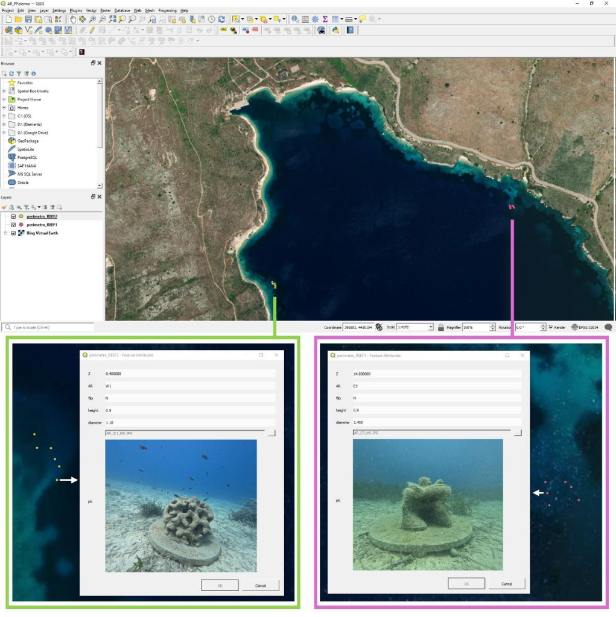Click the Identify Features tool
The width and height of the screenshot is (616, 617).
pyautogui.click(x=295, y=19)
